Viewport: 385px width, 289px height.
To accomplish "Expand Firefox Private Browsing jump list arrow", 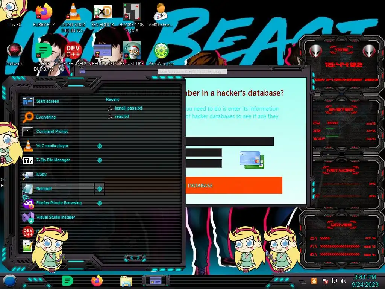I will coord(99,203).
